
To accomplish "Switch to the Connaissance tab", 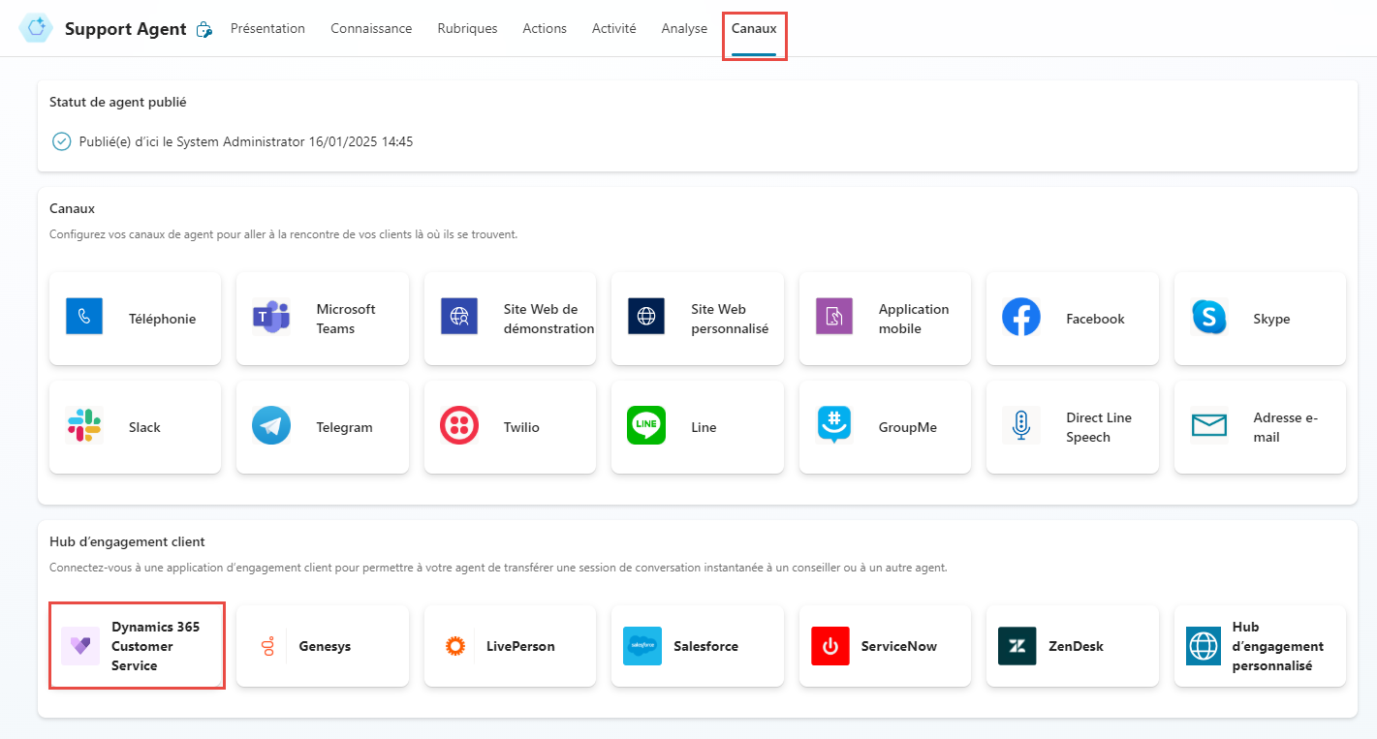I will (371, 29).
